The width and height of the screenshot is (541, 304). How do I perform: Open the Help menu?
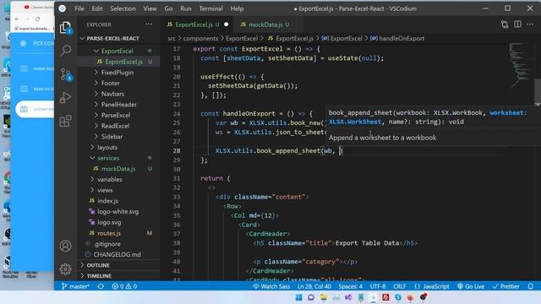point(237,8)
